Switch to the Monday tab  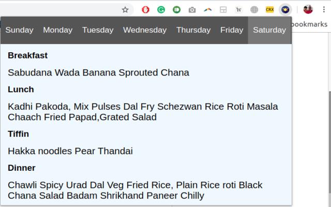[x=57, y=30]
